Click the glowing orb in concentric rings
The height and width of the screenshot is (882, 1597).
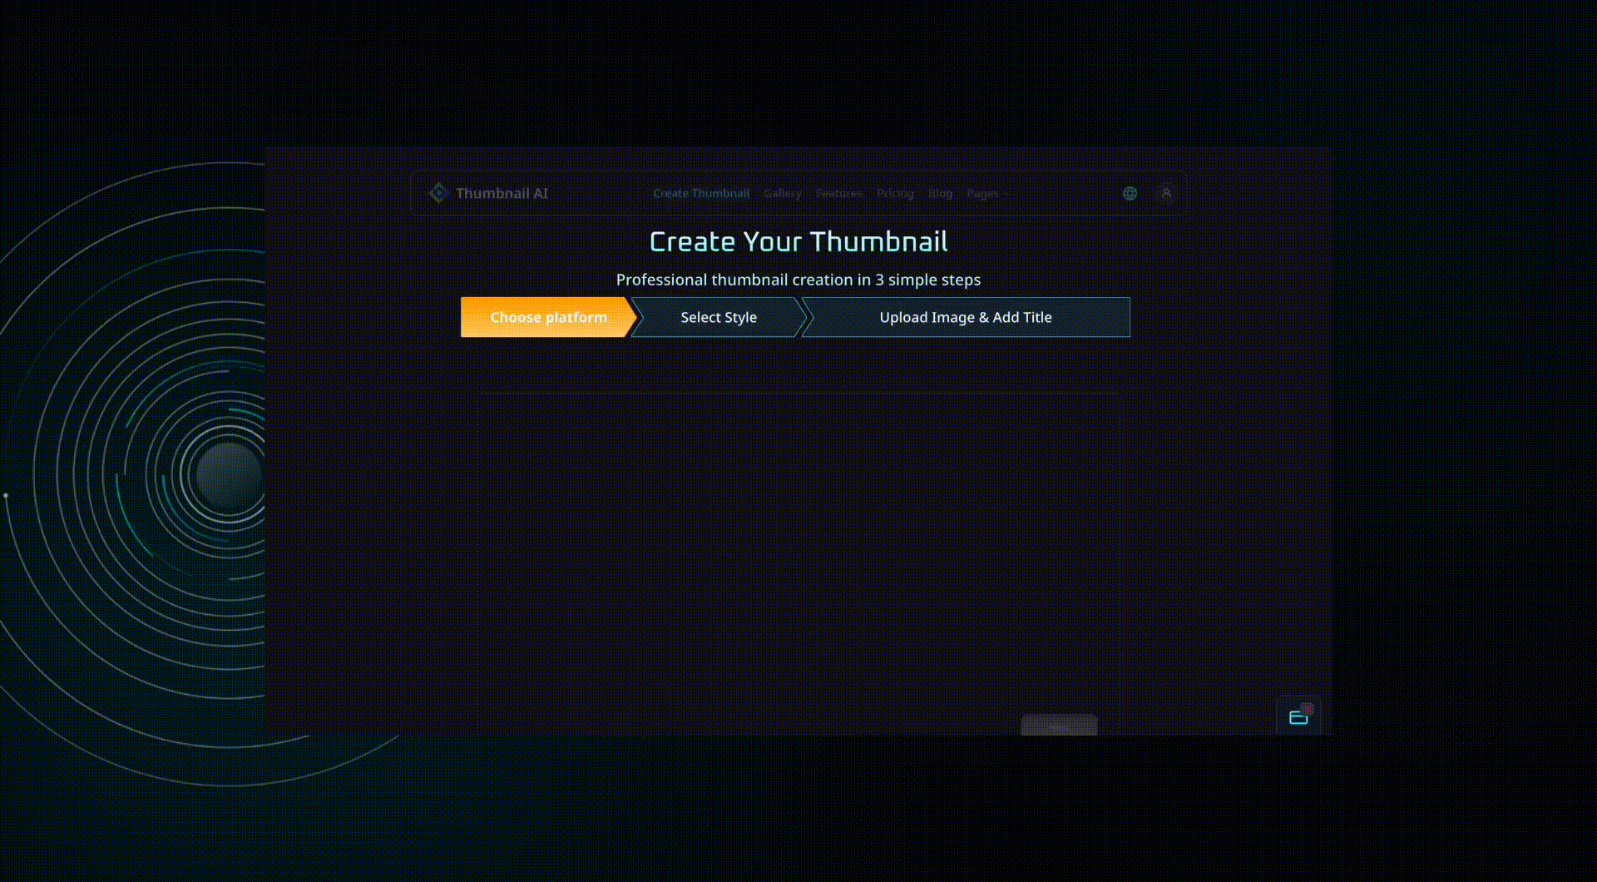coord(229,474)
